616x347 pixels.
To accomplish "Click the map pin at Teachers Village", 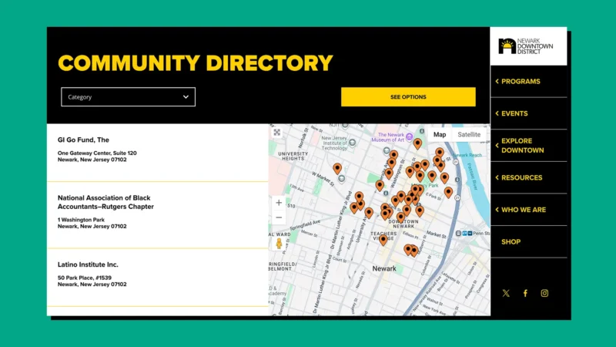I will pos(383,239).
